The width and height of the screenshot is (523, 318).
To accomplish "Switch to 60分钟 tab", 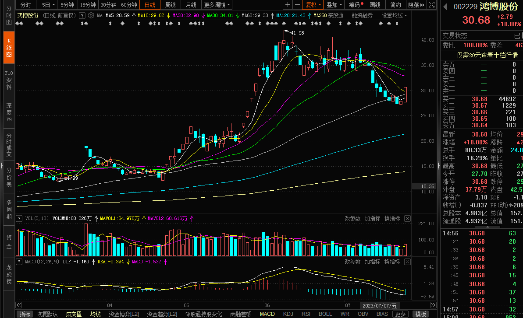I will point(129,5).
